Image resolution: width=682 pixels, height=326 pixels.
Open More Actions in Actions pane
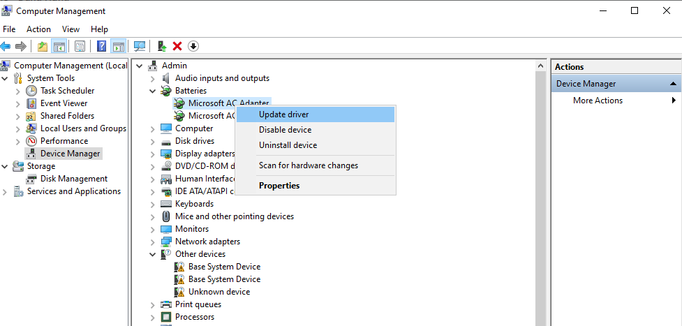click(598, 101)
